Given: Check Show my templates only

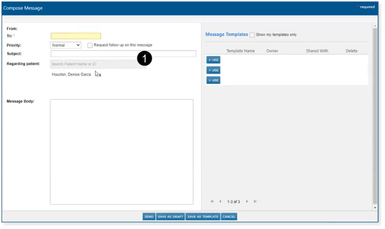Looking at the screenshot, I should pos(252,35).
